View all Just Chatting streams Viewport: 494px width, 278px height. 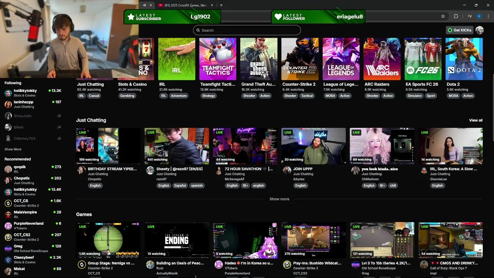point(475,120)
